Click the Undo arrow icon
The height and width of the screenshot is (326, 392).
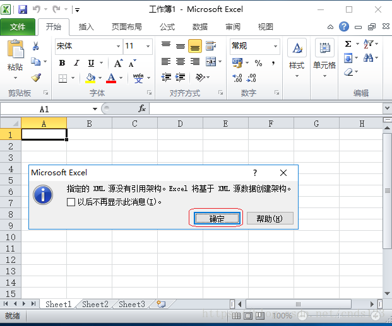(x=37, y=9)
